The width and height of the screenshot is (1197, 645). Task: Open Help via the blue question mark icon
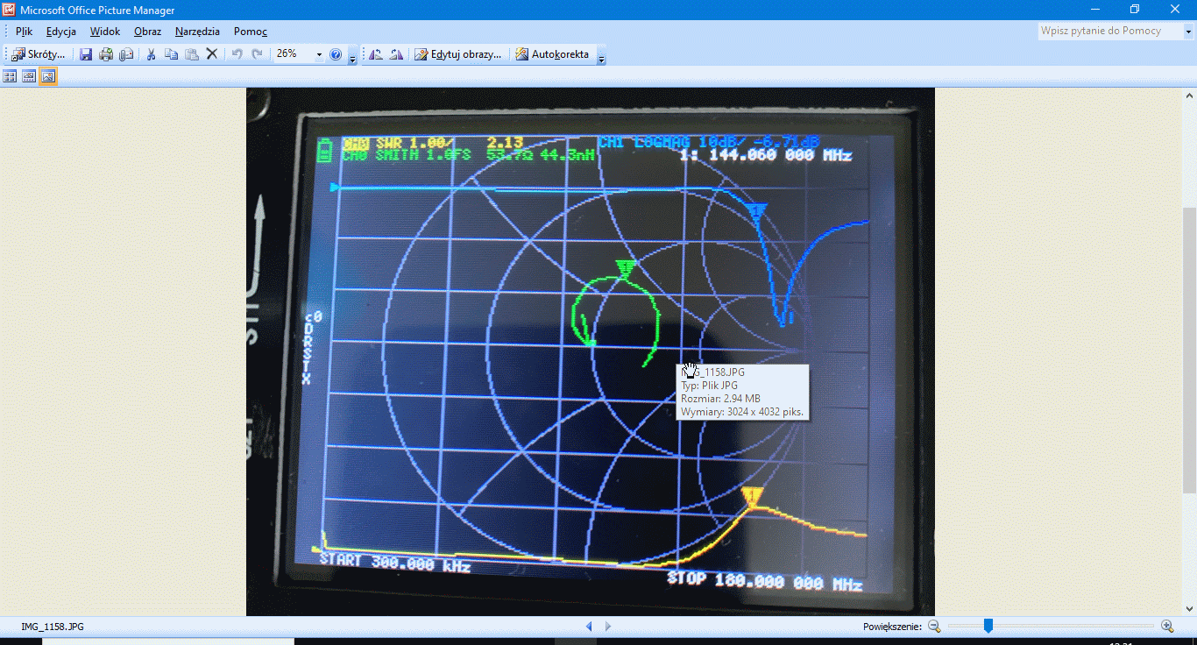coord(336,54)
